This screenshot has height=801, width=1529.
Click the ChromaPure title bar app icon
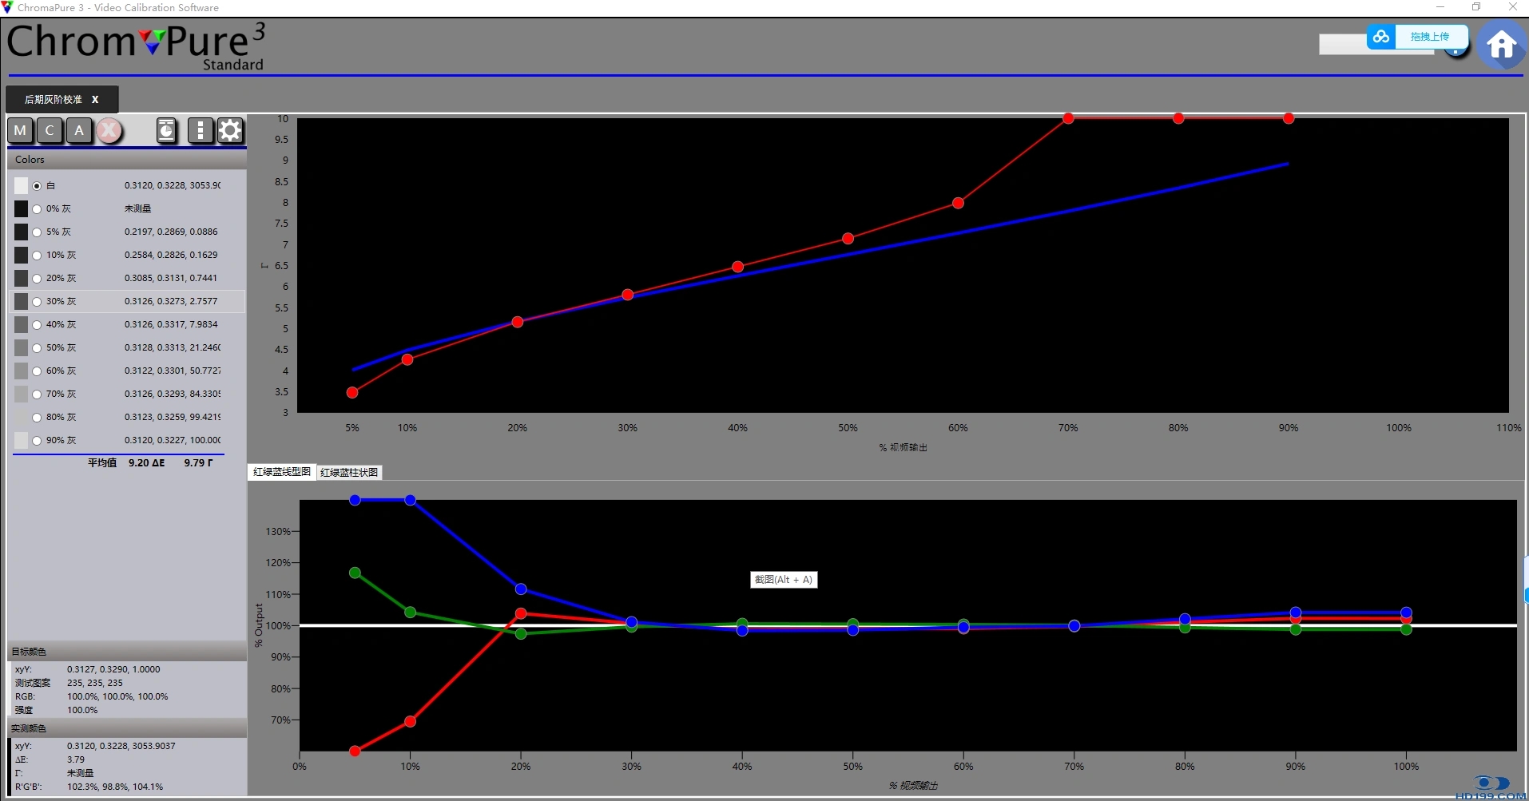tap(7, 7)
